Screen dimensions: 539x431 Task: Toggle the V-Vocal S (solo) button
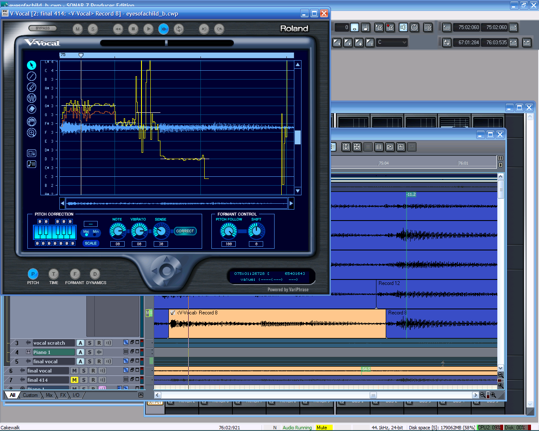93,29
